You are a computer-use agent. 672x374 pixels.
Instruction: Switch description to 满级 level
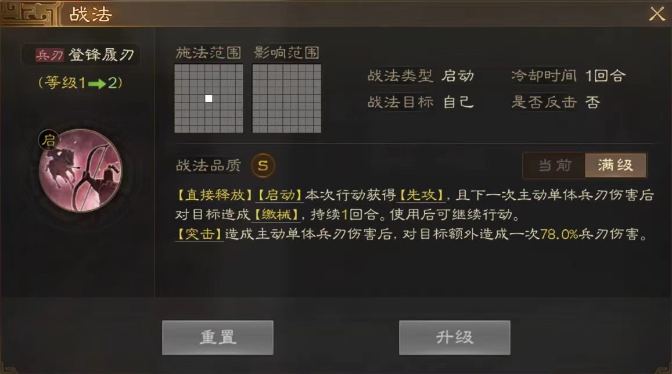tap(616, 166)
